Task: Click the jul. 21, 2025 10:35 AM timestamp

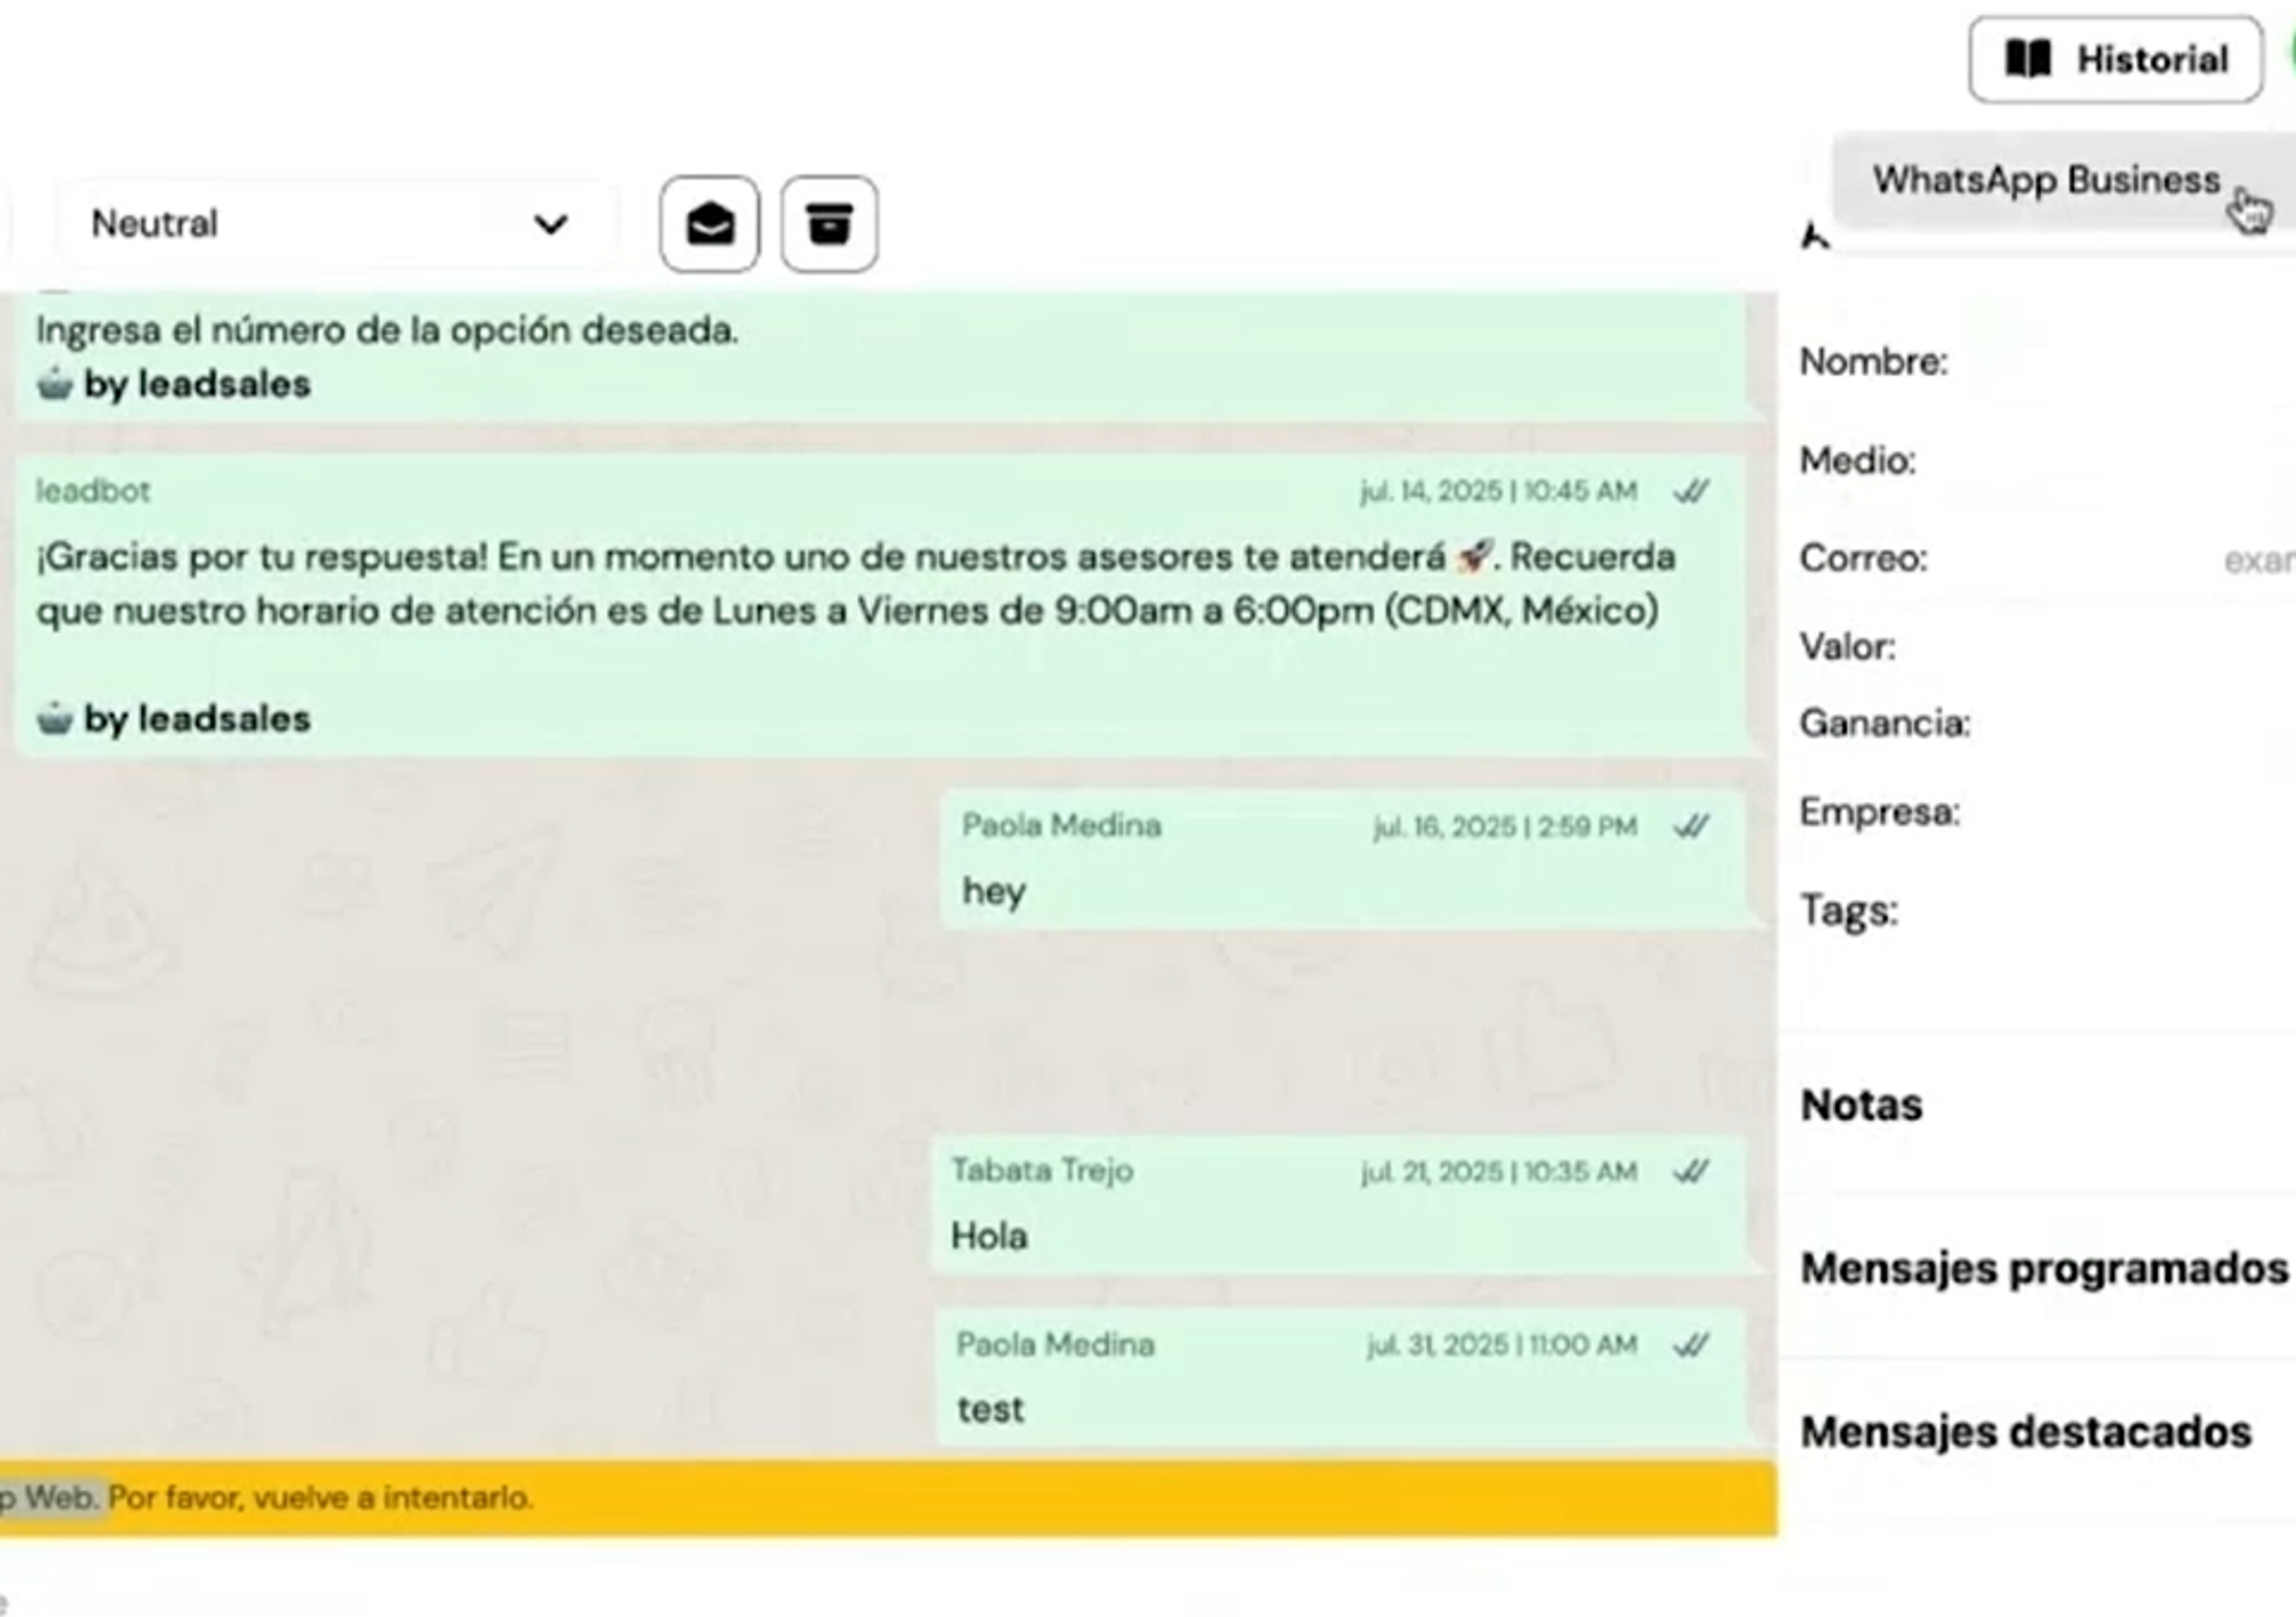Action: (1498, 1171)
